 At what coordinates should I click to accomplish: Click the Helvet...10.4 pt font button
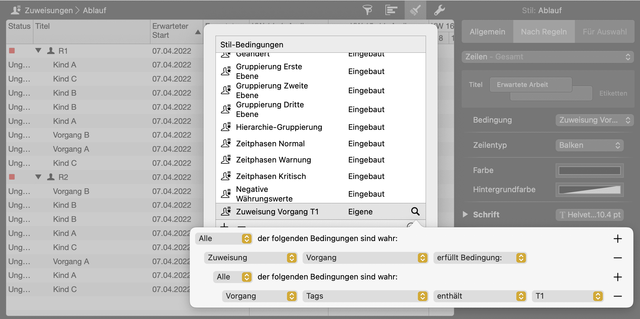(590, 215)
